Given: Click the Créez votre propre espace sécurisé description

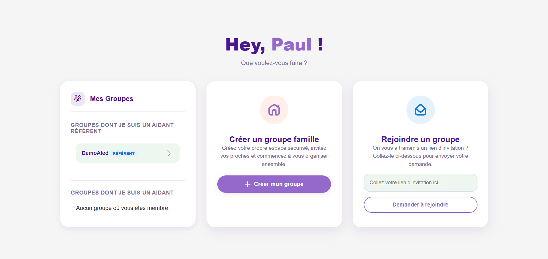Looking at the screenshot, I should [274, 156].
